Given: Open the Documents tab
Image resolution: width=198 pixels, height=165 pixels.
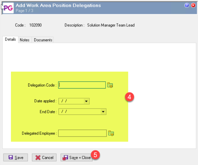Looking at the screenshot, I should [x=43, y=40].
